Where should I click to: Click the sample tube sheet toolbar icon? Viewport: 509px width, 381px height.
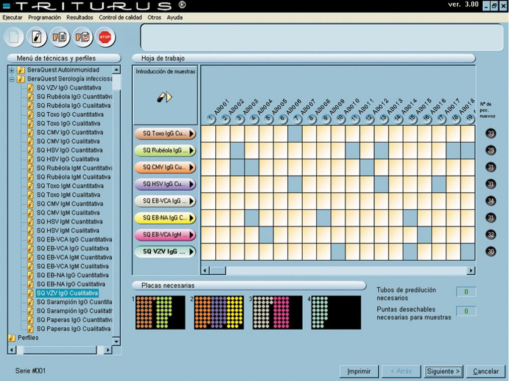tap(37, 38)
